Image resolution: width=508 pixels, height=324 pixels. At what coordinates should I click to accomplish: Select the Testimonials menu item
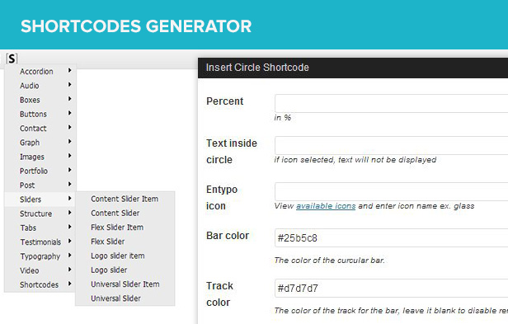coord(40,242)
